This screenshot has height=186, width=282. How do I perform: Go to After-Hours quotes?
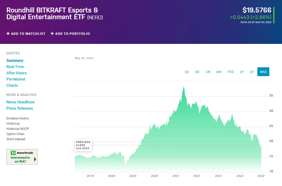tap(17, 73)
